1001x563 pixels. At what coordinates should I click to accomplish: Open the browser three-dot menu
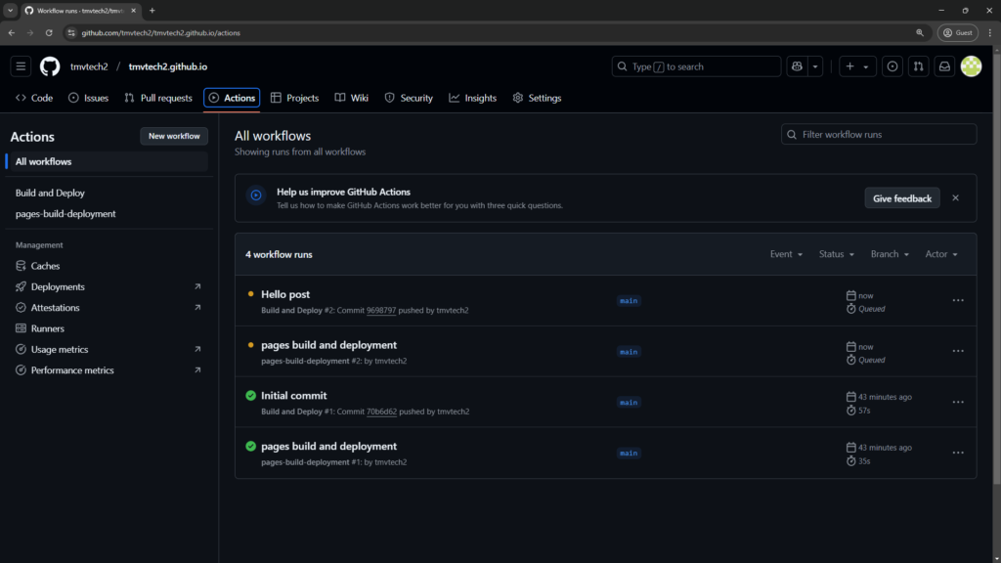click(x=989, y=32)
